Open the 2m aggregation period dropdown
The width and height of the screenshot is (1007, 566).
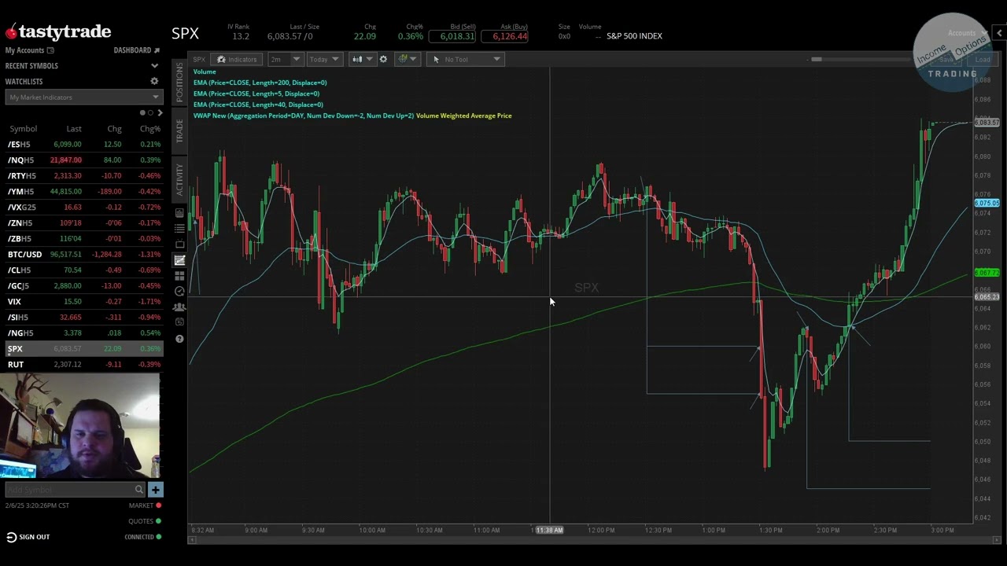286,59
